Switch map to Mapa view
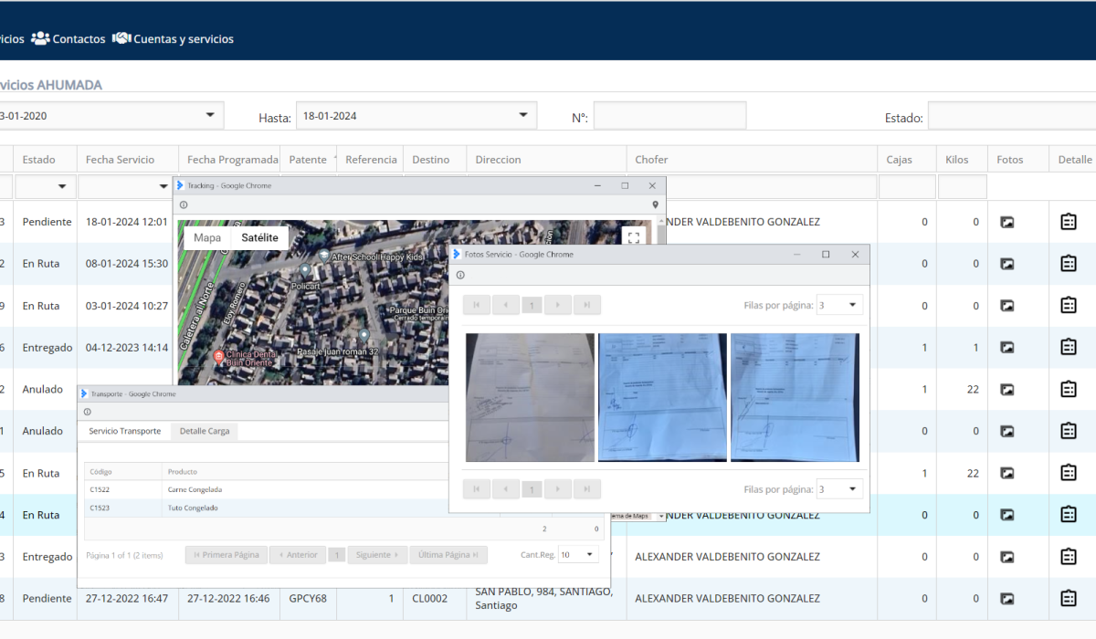 point(207,237)
